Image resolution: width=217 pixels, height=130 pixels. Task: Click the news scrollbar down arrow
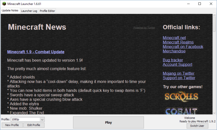(214, 113)
